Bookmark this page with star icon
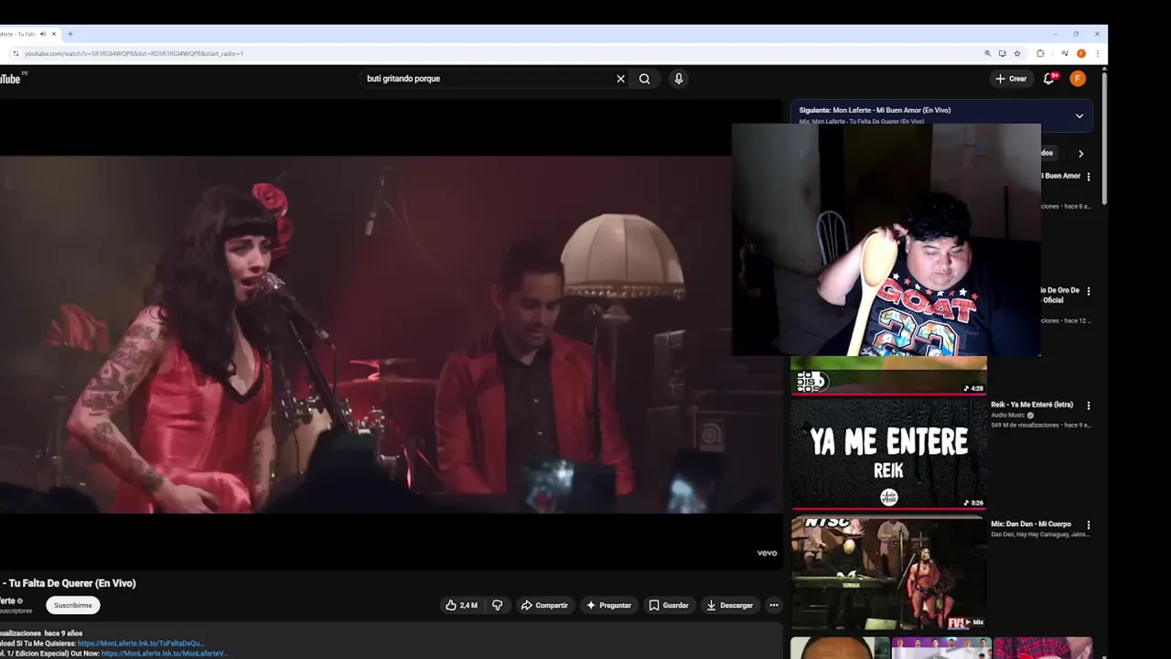The image size is (1171, 659). [1016, 53]
